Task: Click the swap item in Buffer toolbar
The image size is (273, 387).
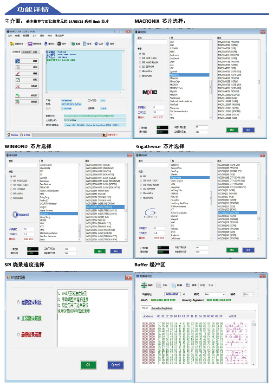Action: [211, 285]
